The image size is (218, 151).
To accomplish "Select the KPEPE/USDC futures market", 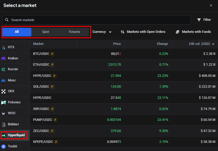I will pyautogui.click(x=124, y=142).
